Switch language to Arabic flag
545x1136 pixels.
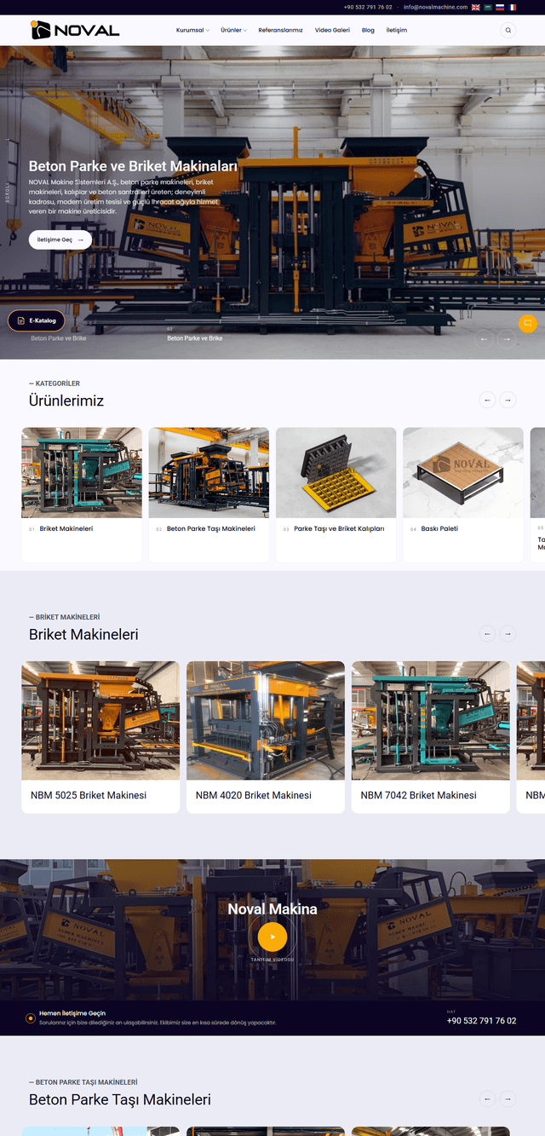488,7
